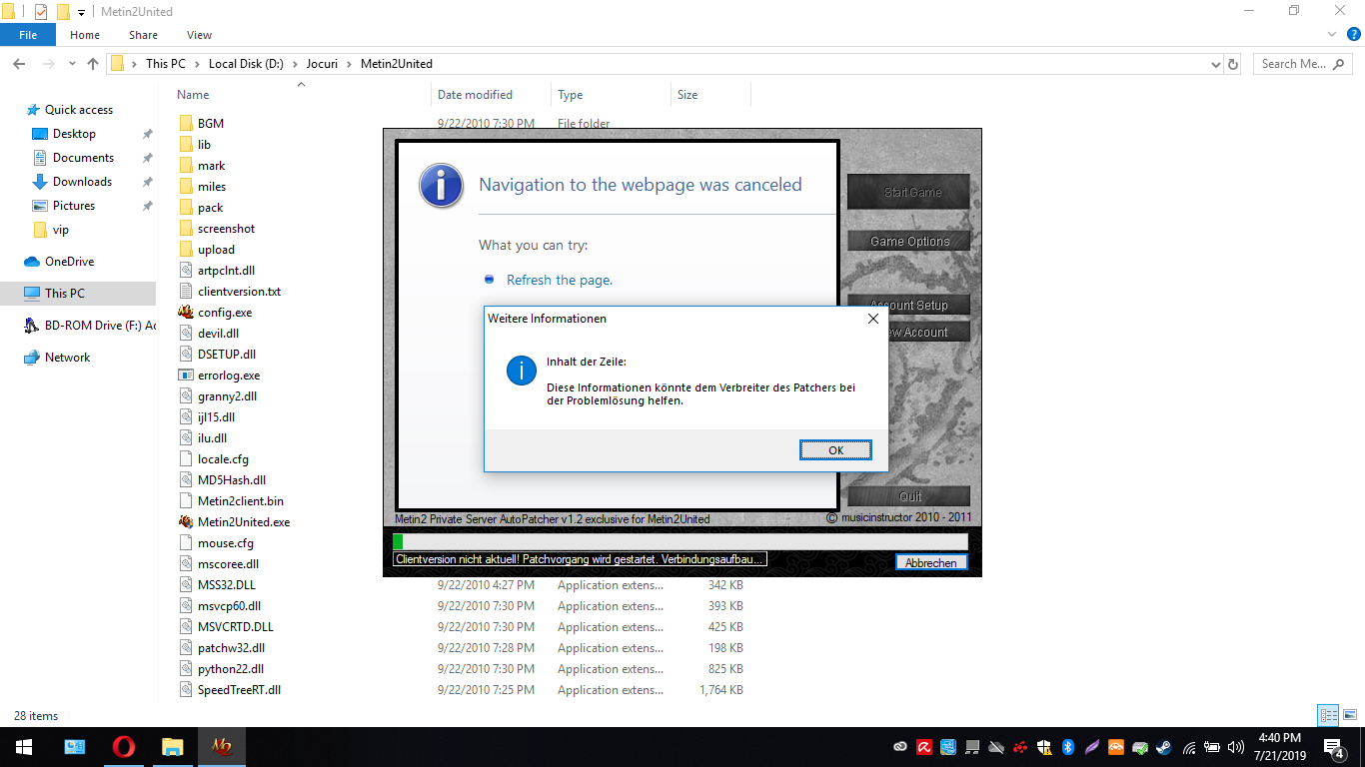Click the Search Metin2United box
1365x767 pixels.
point(1303,64)
